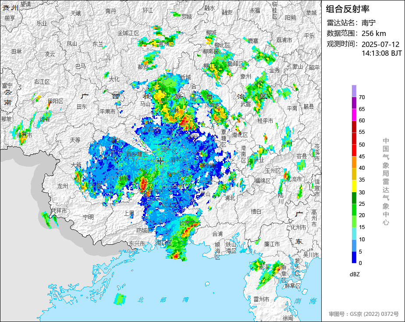The width and height of the screenshot is (405, 322).
Task: Click the 田阳区 map label
Action: coord(56,101)
